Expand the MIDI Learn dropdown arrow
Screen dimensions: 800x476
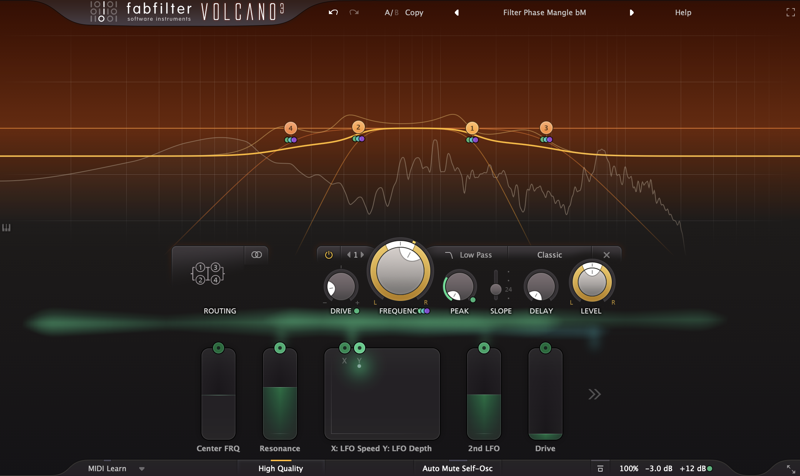142,469
